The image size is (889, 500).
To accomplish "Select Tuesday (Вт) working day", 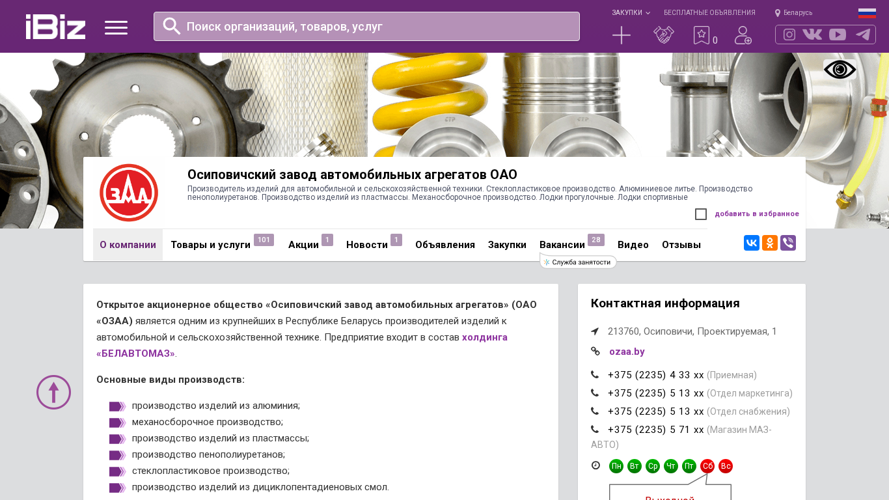I will tap(635, 466).
